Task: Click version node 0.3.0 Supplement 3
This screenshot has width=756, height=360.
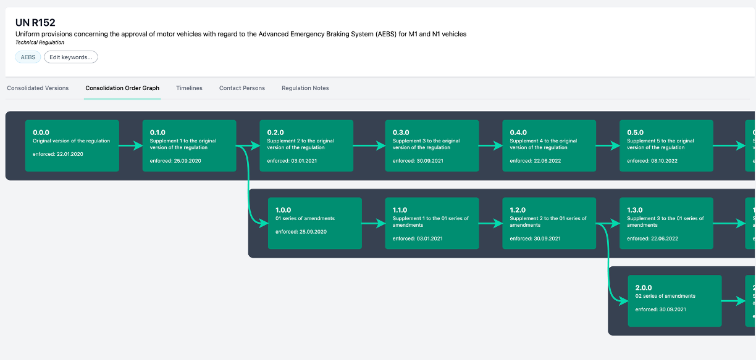Action: click(x=432, y=145)
